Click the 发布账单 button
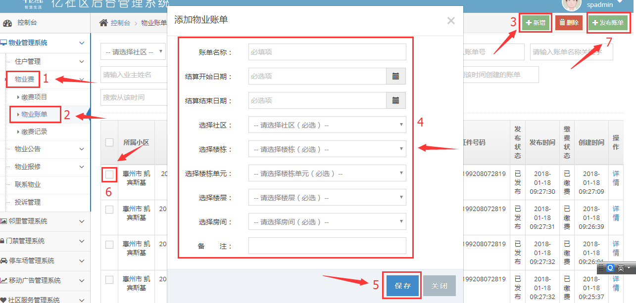Image resolution: width=636 pixels, height=303 pixels. [608, 23]
